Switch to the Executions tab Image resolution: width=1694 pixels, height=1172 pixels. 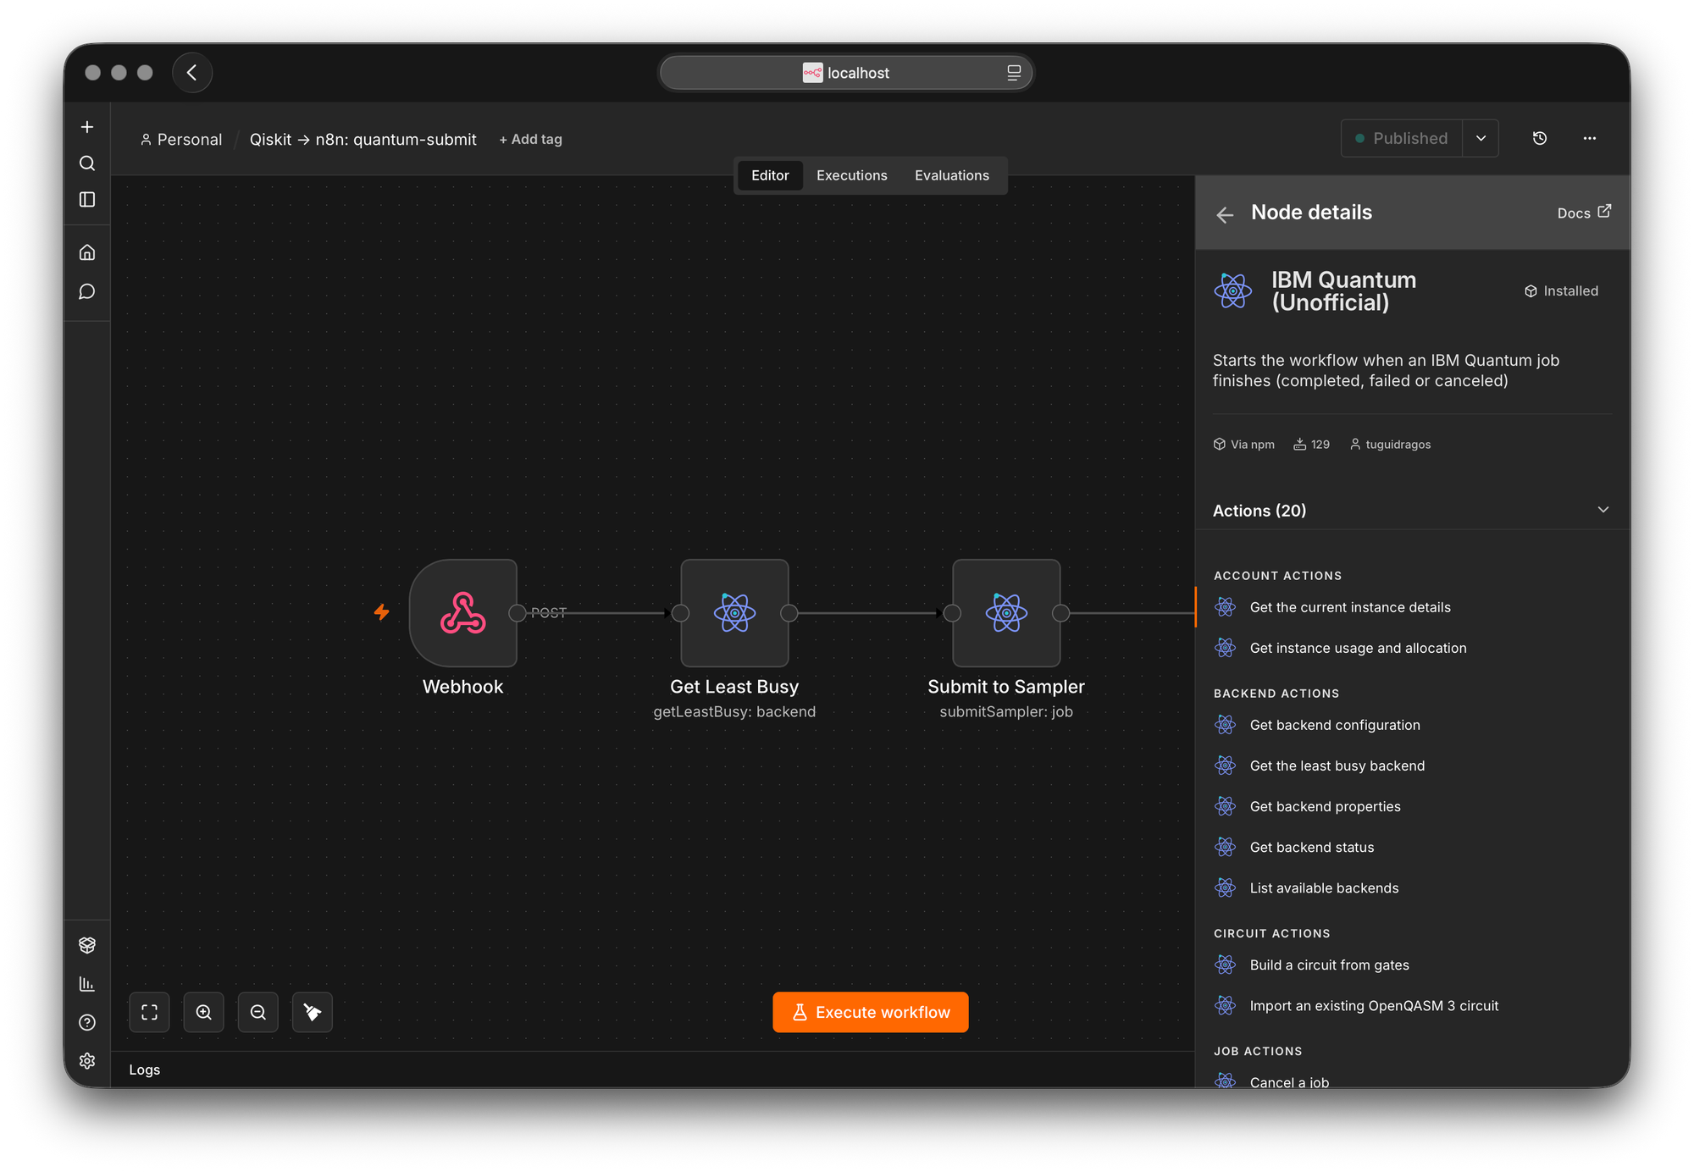point(852,175)
